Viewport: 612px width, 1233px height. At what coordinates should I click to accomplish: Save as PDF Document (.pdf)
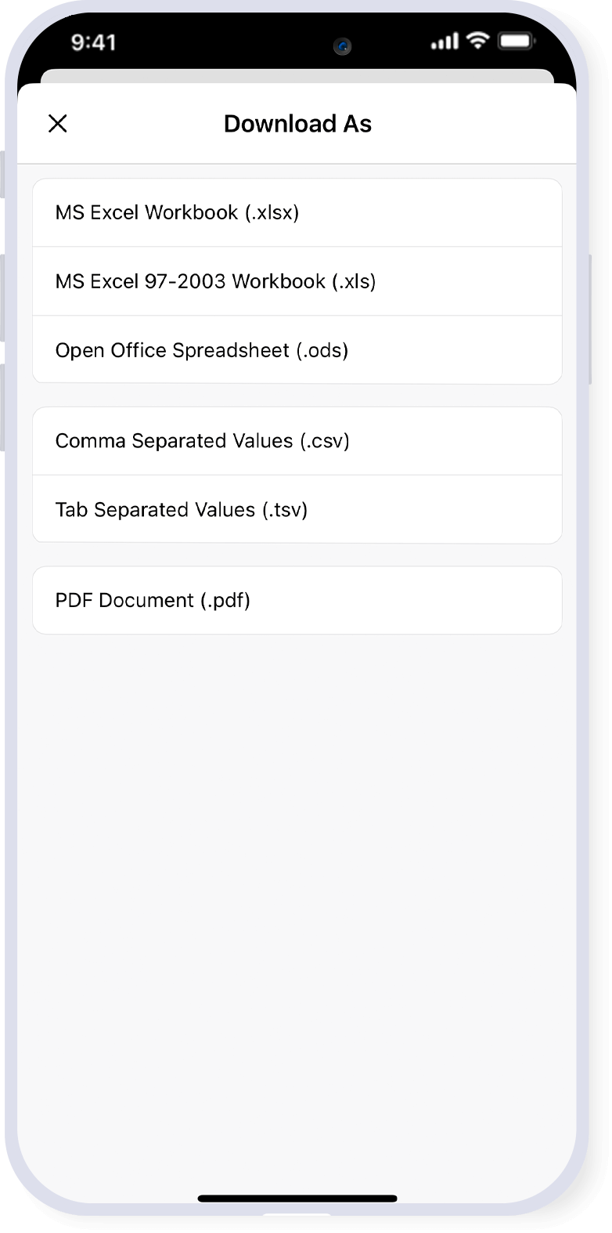click(297, 601)
